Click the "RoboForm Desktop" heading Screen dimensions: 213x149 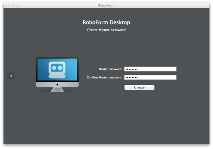tap(106, 22)
